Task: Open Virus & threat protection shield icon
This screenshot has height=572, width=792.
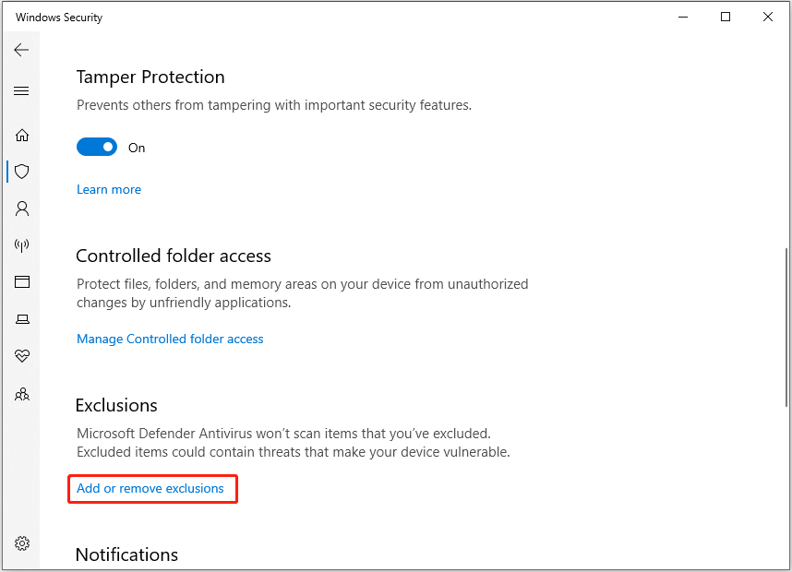Action: click(22, 172)
